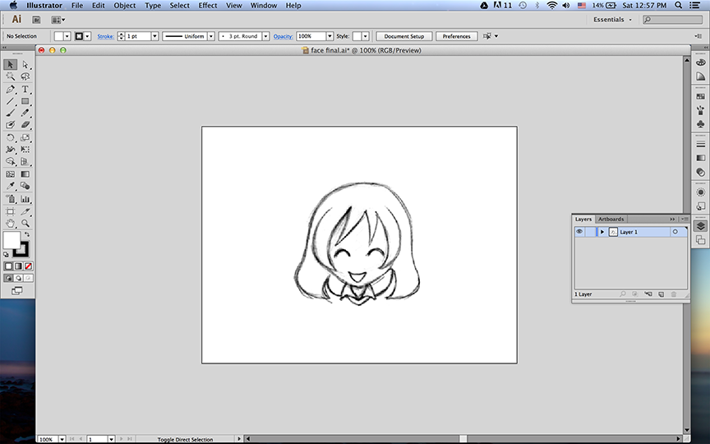The image size is (710, 444).
Task: Select the Eraser tool
Action: [x=25, y=125]
